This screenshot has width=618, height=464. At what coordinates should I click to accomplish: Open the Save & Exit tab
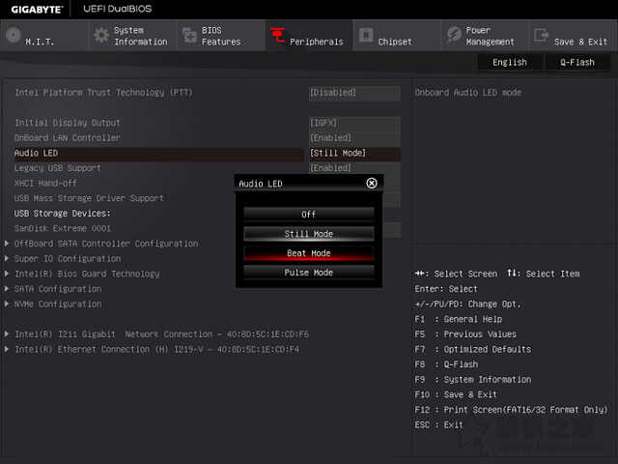[x=574, y=36]
